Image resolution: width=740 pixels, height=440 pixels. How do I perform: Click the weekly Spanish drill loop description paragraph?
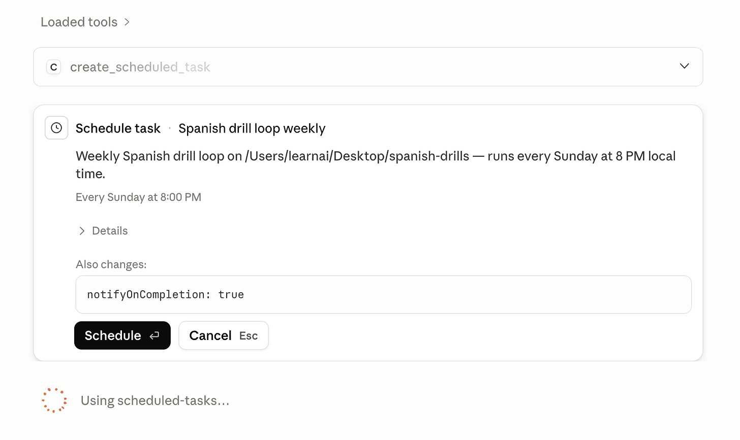tap(376, 165)
